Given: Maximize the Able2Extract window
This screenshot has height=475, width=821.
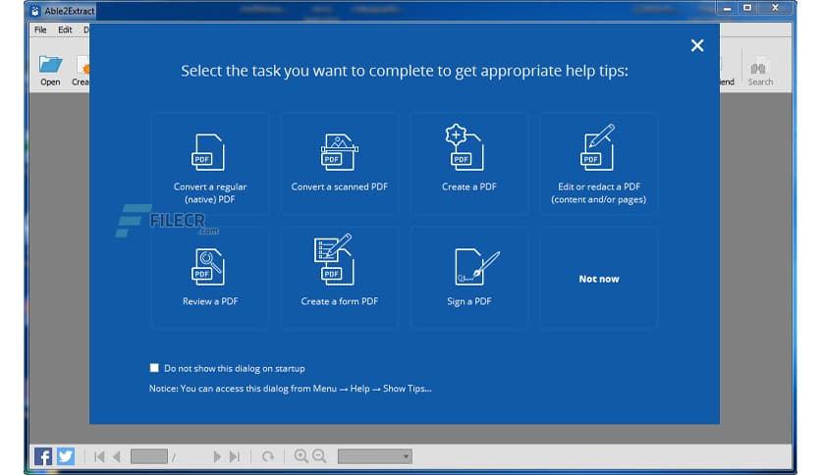Looking at the screenshot, I should point(747,8).
